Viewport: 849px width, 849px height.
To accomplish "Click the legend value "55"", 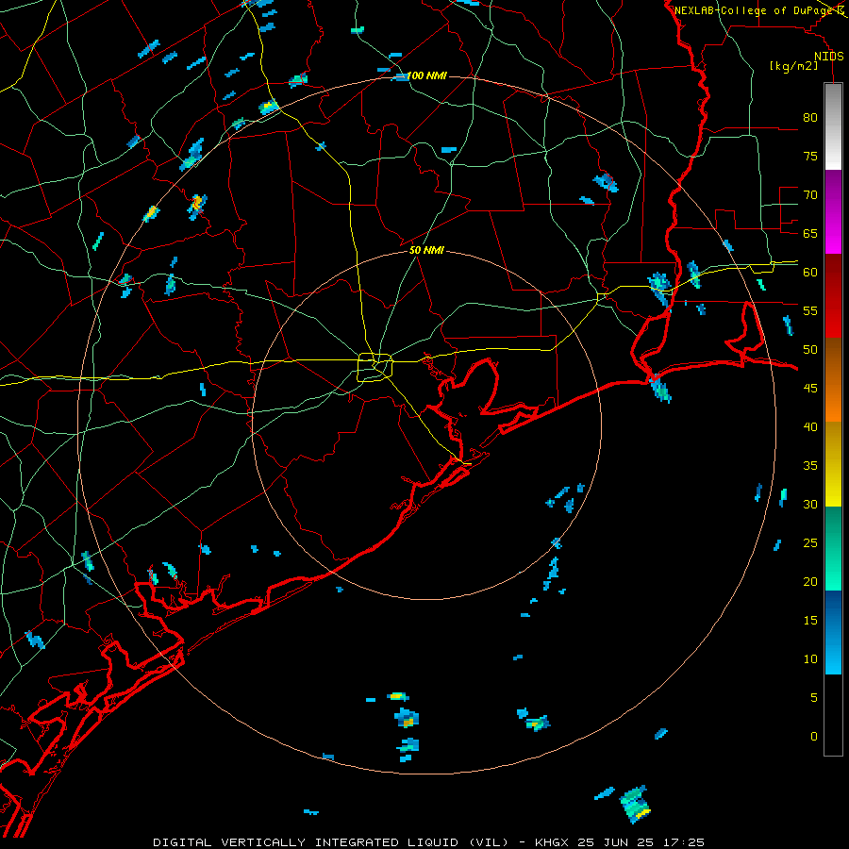I will point(810,310).
